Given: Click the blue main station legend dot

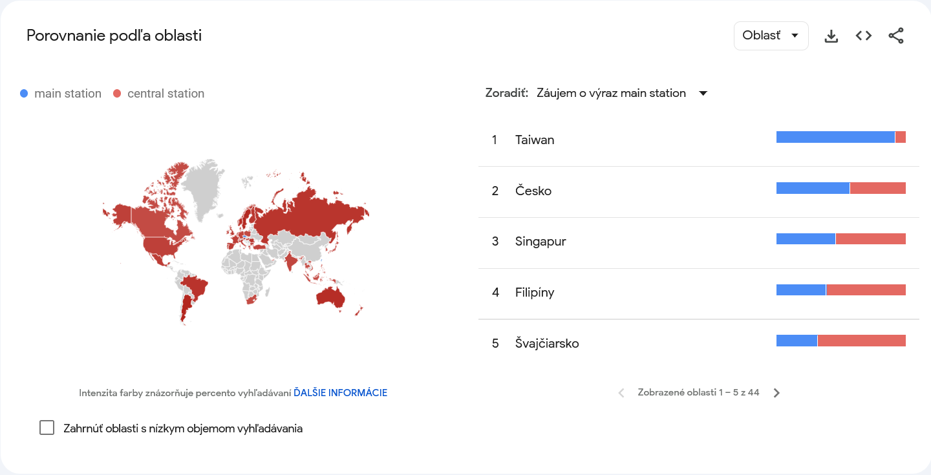Looking at the screenshot, I should pos(25,94).
